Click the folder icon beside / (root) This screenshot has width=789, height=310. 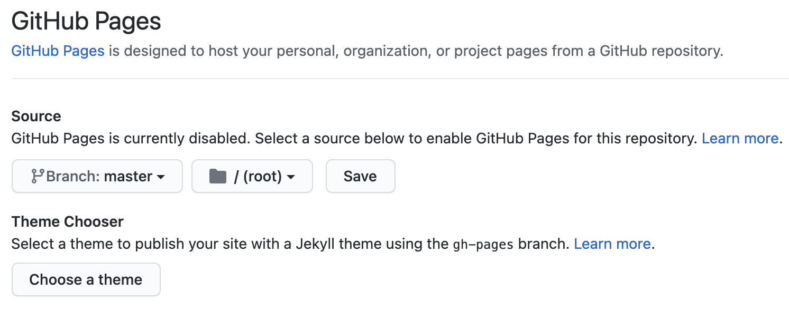pos(218,176)
